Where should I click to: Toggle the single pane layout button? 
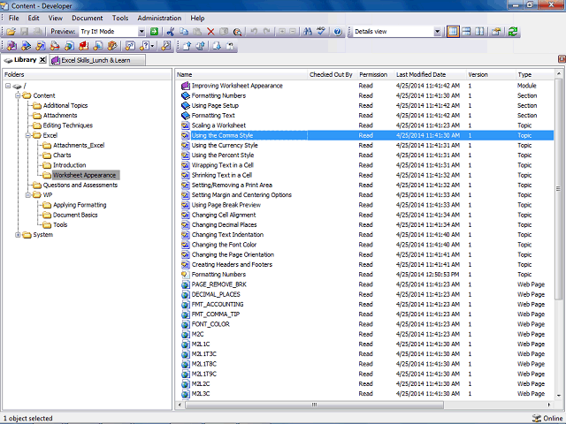point(453,32)
